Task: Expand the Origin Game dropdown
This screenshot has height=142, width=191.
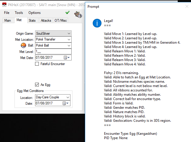Action: tap(69, 34)
